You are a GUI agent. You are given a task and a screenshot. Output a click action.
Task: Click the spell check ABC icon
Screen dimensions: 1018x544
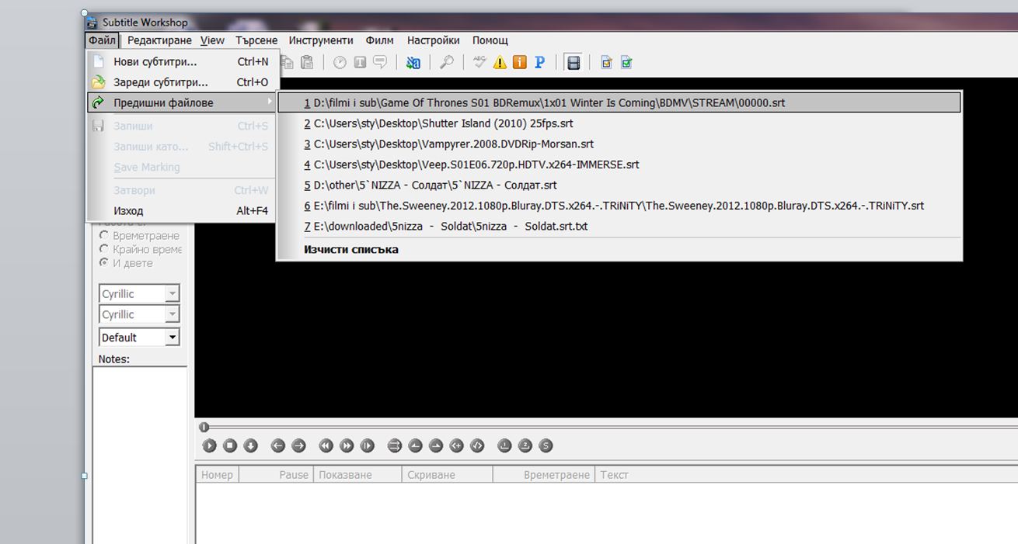479,63
